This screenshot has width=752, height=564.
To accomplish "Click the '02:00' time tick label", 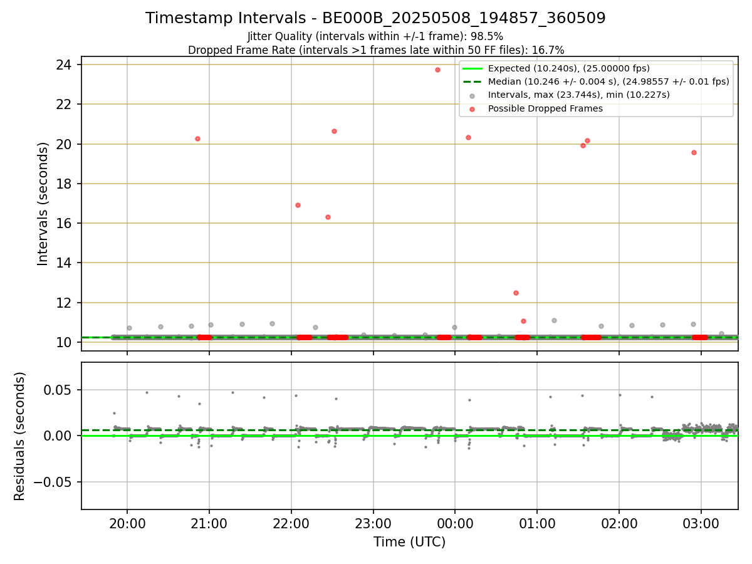I will (619, 525).
